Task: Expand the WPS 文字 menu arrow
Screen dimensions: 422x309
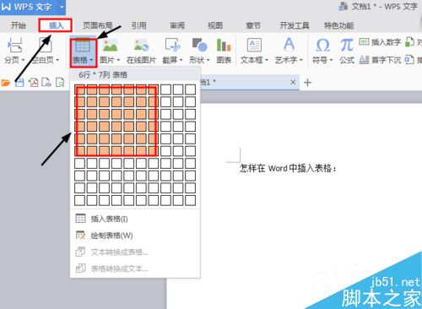Action: click(62, 7)
